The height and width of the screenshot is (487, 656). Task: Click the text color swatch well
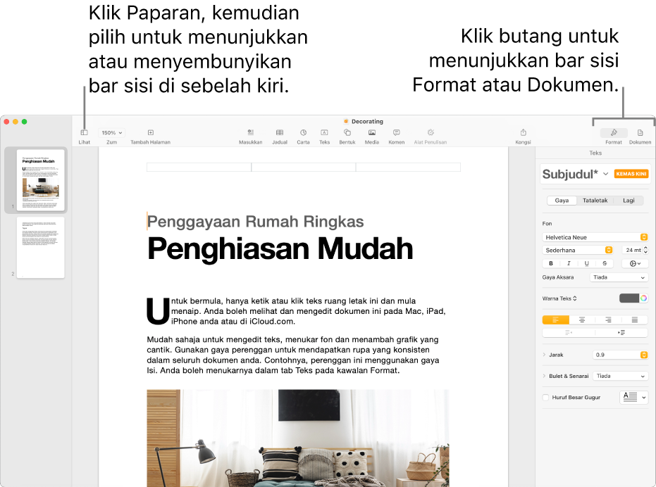[x=629, y=298]
